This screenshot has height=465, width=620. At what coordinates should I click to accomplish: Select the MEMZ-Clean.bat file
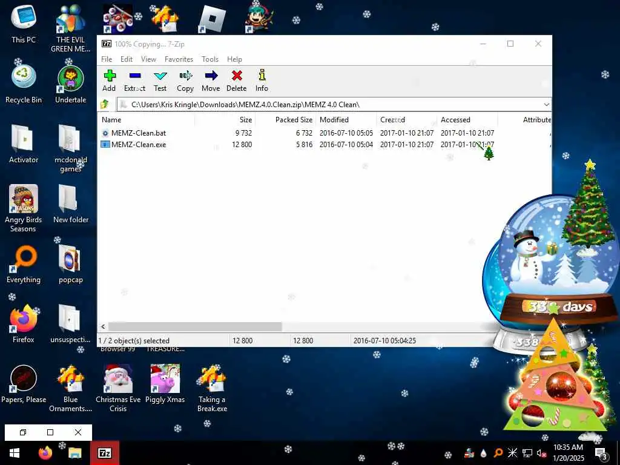tap(139, 133)
